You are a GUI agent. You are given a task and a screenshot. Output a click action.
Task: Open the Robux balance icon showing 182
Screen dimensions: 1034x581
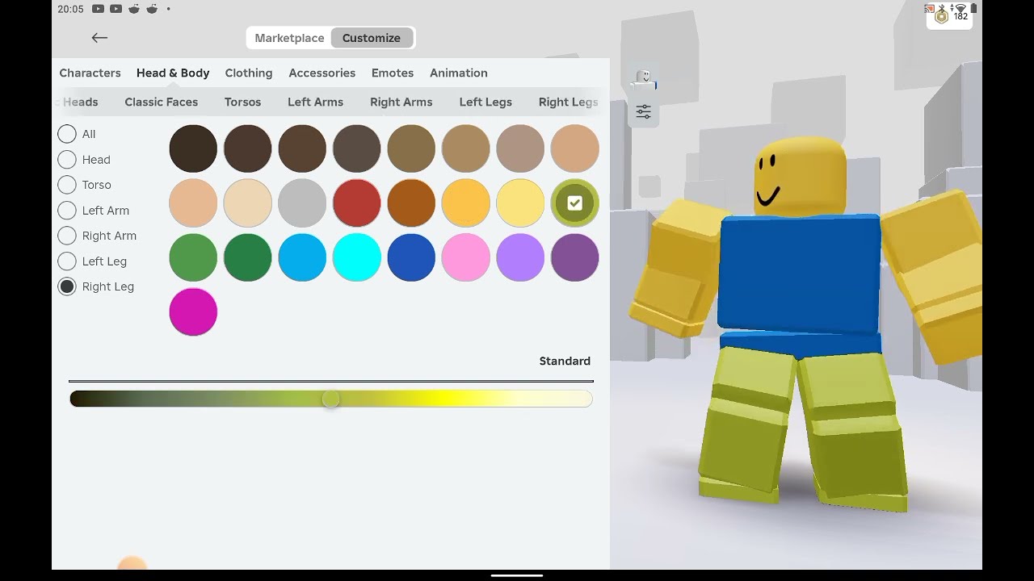click(x=950, y=16)
